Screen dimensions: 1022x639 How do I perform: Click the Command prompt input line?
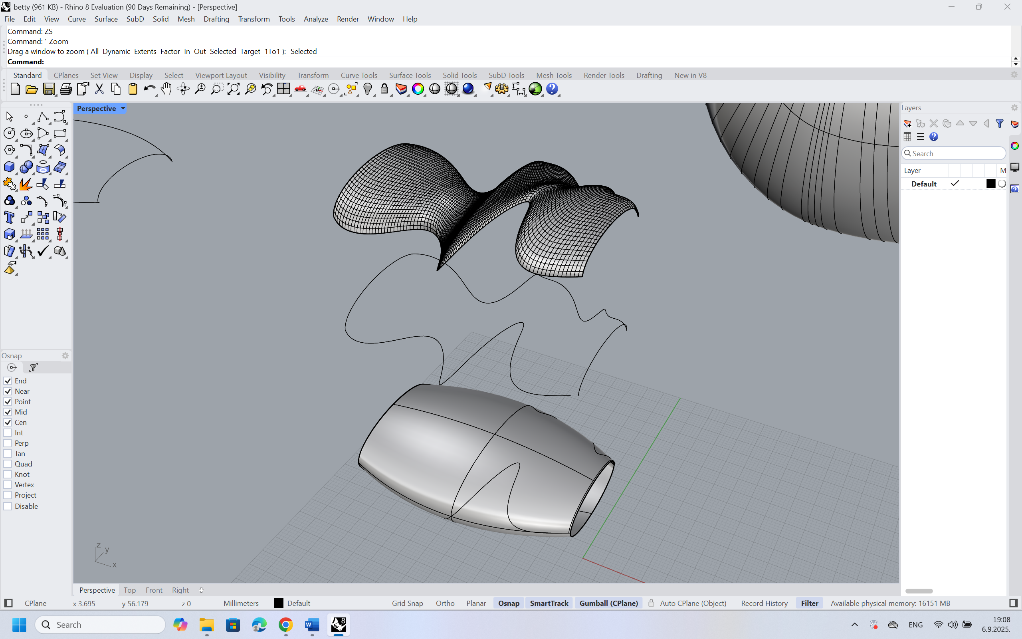(509, 62)
